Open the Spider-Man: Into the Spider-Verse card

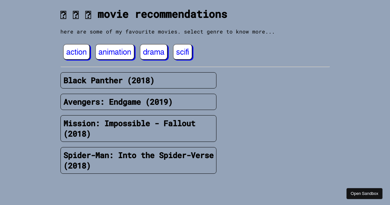click(138, 160)
